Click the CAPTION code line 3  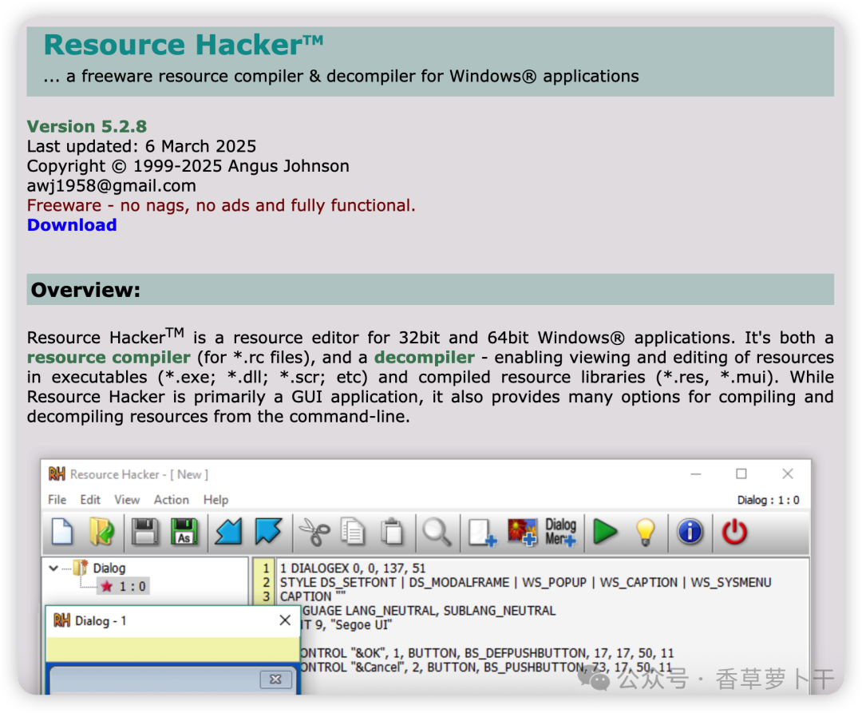[x=313, y=596]
